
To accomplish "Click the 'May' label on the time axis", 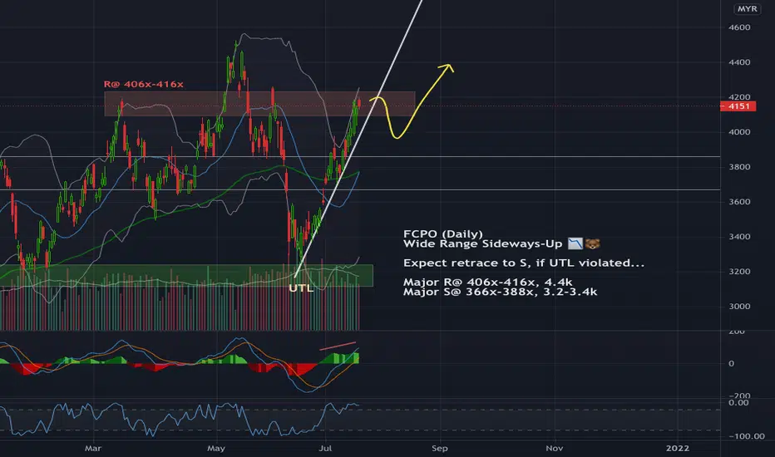I will tap(216, 449).
